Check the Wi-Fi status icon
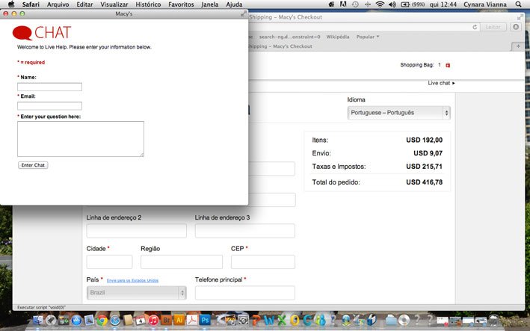The height and width of the screenshot is (331, 530). click(380, 4)
